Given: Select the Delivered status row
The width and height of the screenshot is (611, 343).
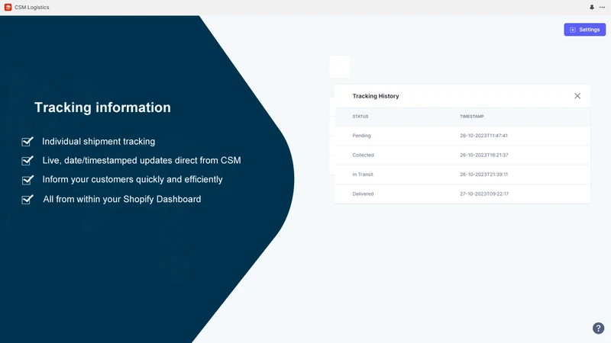Looking at the screenshot, I should click(x=462, y=194).
